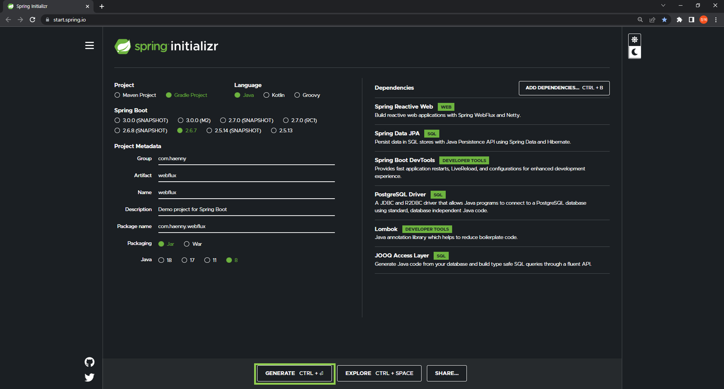
Task: Click the Lombok dependency entry
Action: 492,233
